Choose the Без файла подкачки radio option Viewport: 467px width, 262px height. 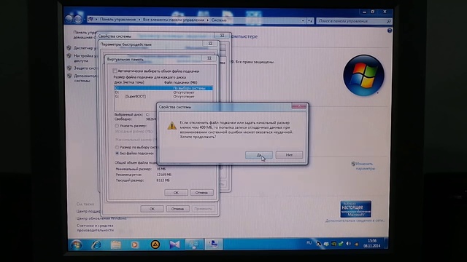click(117, 154)
